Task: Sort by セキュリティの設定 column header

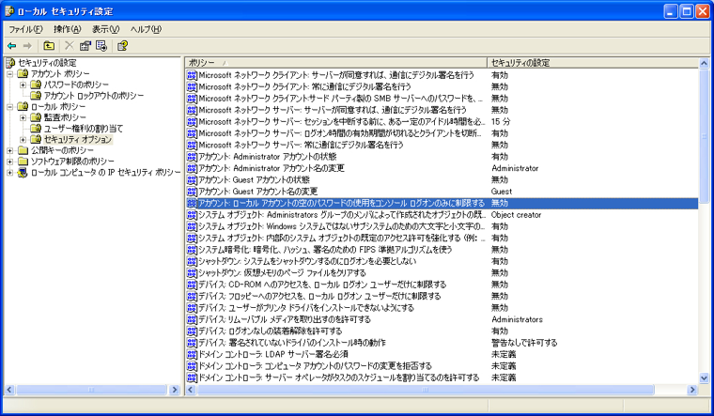Action: [x=593, y=63]
